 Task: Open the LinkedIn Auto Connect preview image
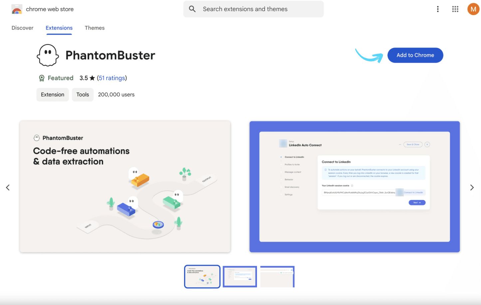[x=355, y=187]
